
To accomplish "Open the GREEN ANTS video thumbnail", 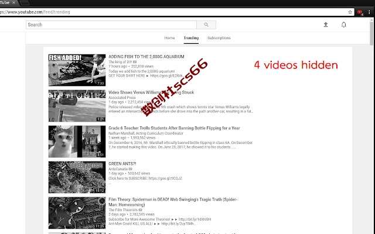I will 77,177.
